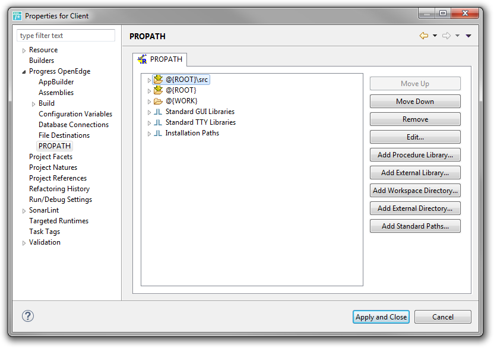Select Task Tags page

click(x=45, y=232)
